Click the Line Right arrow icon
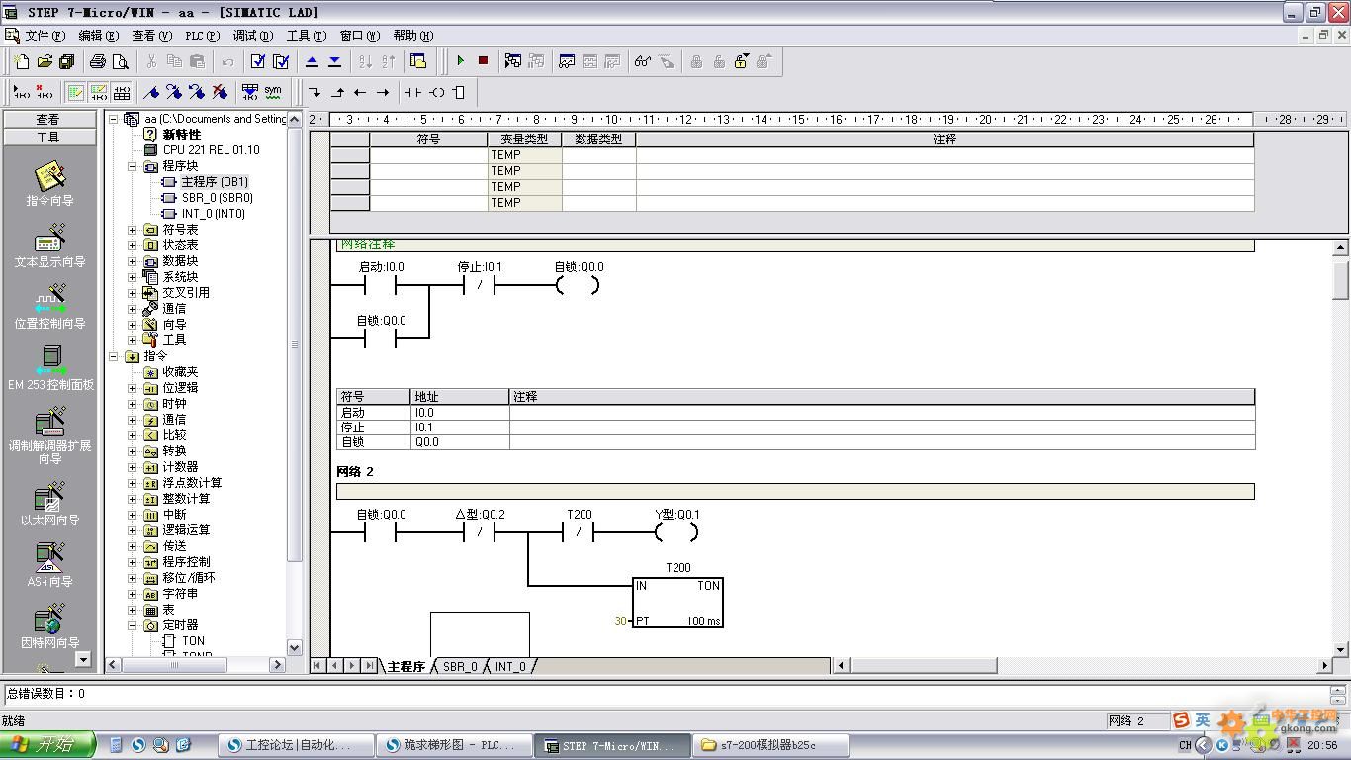The image size is (1351, 760). [x=383, y=92]
